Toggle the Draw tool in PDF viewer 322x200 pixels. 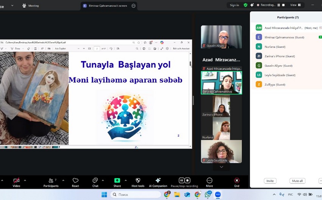[x=16, y=49]
